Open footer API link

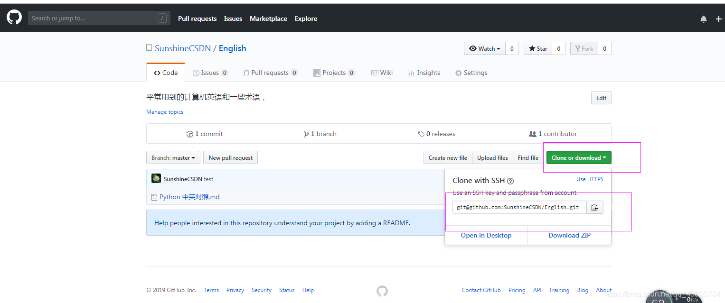coord(537,290)
